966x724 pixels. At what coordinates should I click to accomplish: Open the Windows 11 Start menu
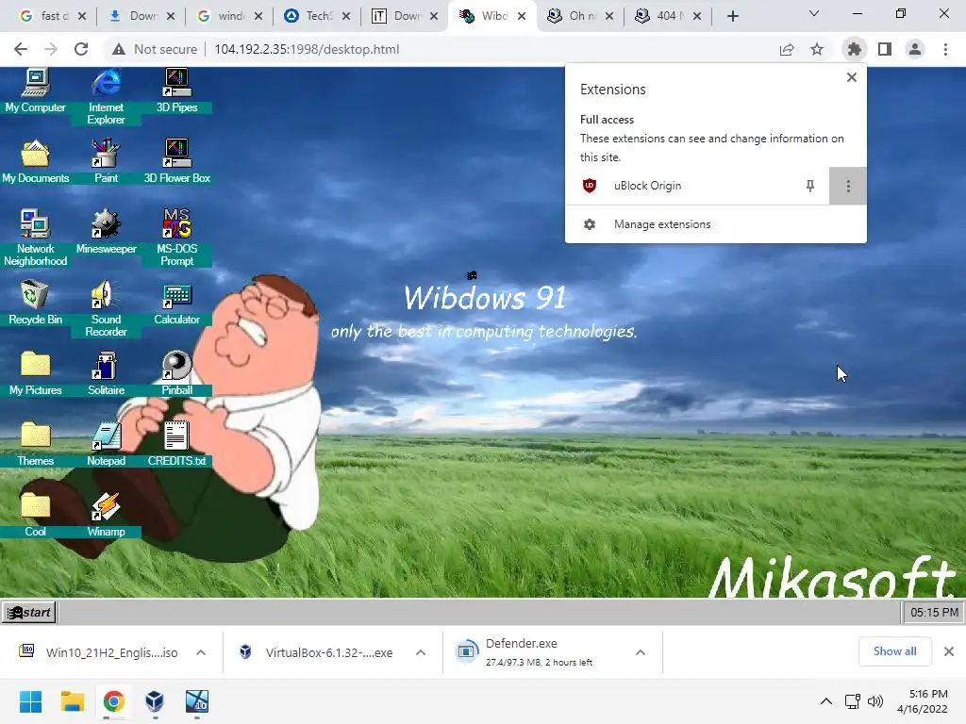(30, 701)
